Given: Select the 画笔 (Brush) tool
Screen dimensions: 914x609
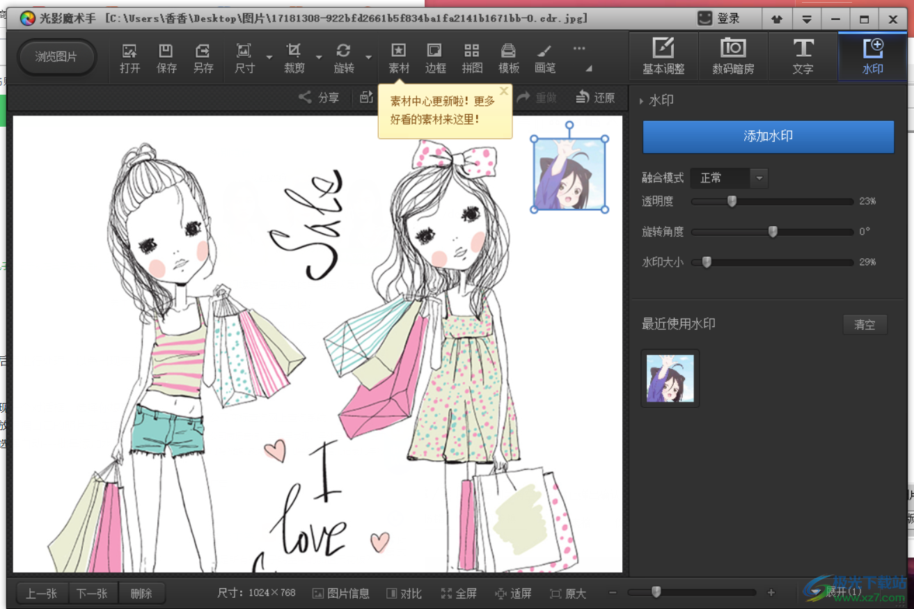Looking at the screenshot, I should 545,58.
